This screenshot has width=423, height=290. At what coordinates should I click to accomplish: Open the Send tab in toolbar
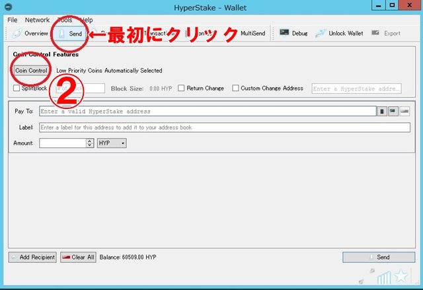[70, 34]
